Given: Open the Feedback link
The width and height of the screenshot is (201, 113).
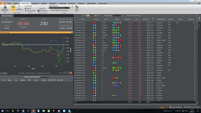Looking at the screenshot, I should [x=162, y=107].
